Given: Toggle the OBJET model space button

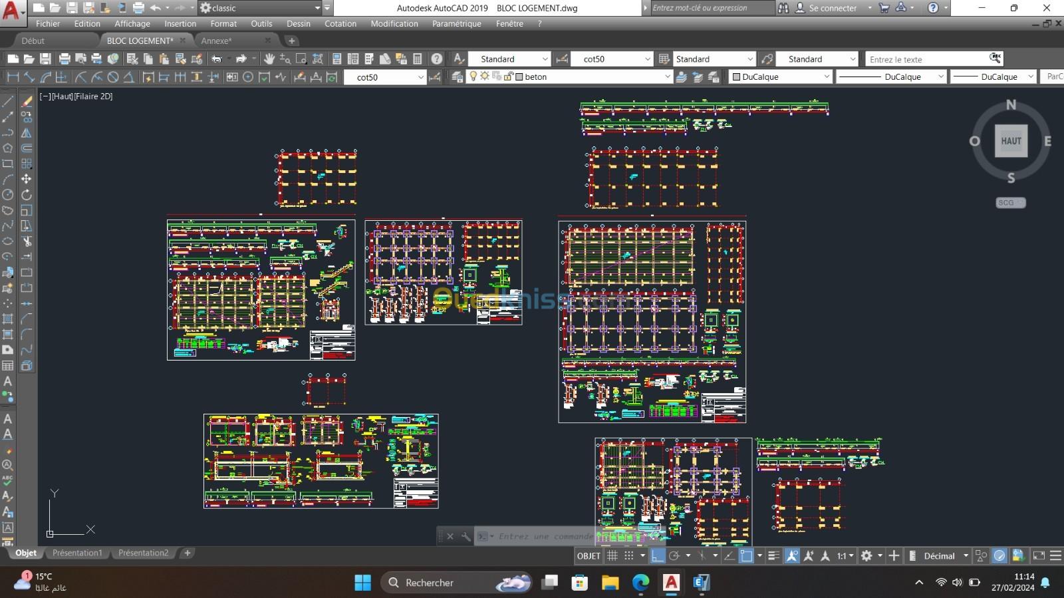Looking at the screenshot, I should (589, 555).
